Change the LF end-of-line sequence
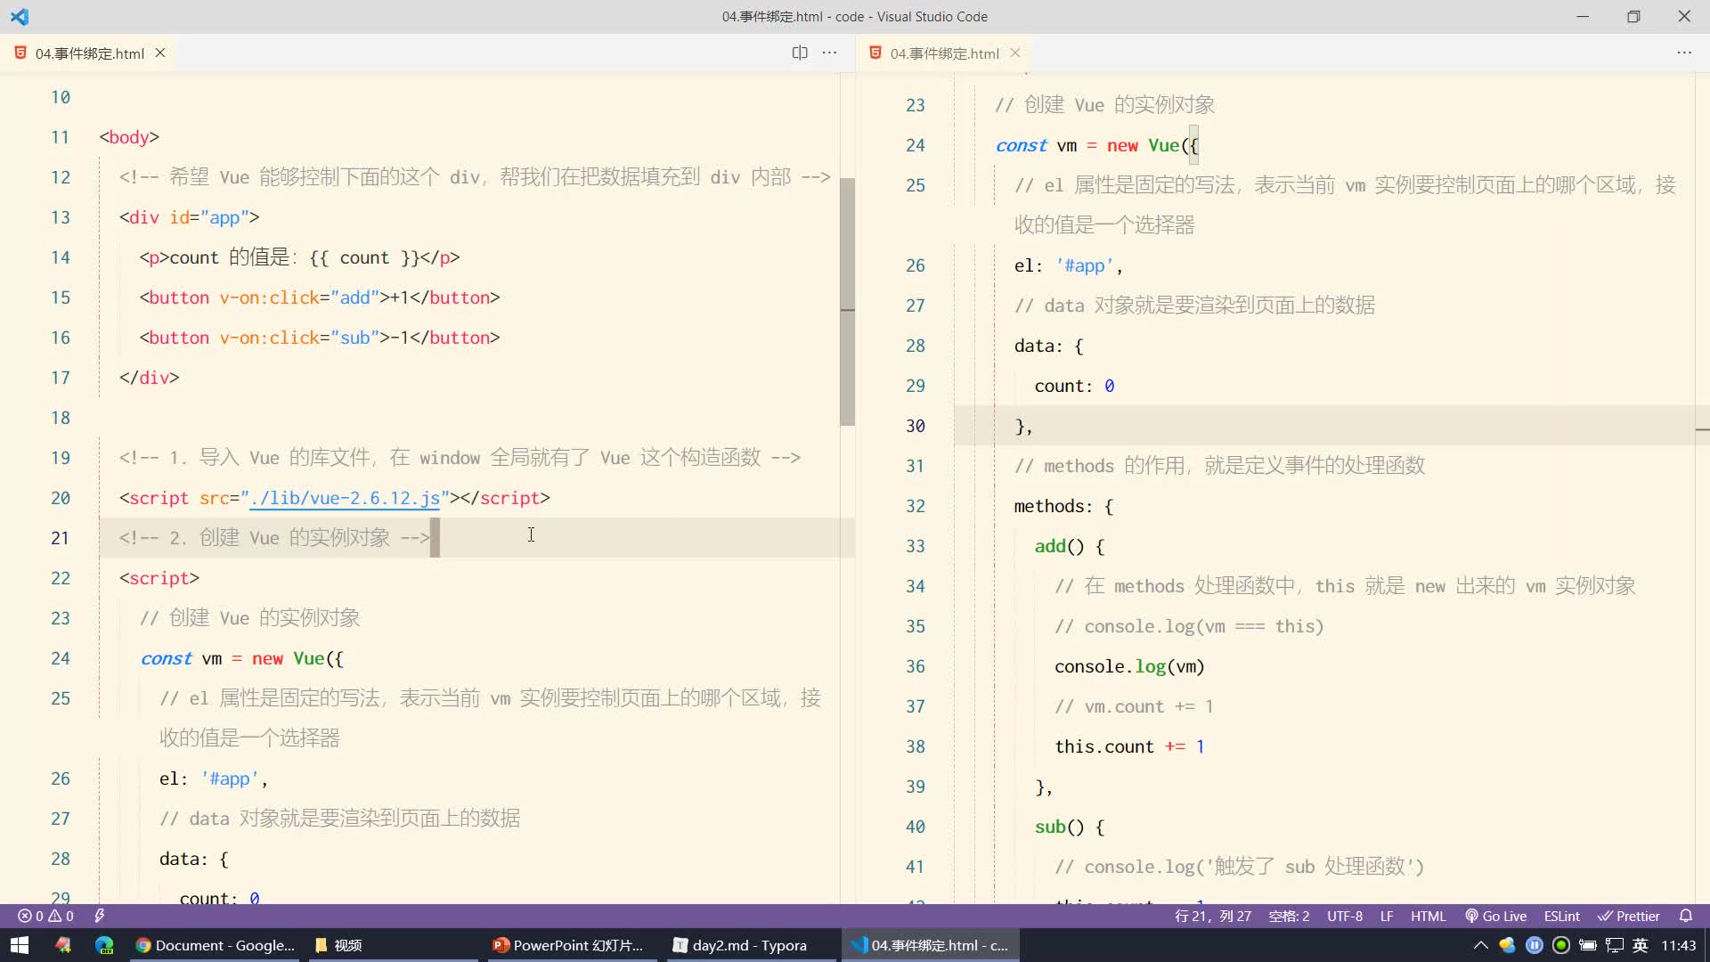This screenshot has width=1710, height=962. (1387, 916)
